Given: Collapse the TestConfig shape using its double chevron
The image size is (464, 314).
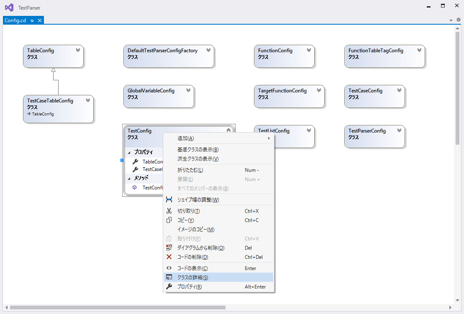Looking at the screenshot, I should click(x=228, y=130).
